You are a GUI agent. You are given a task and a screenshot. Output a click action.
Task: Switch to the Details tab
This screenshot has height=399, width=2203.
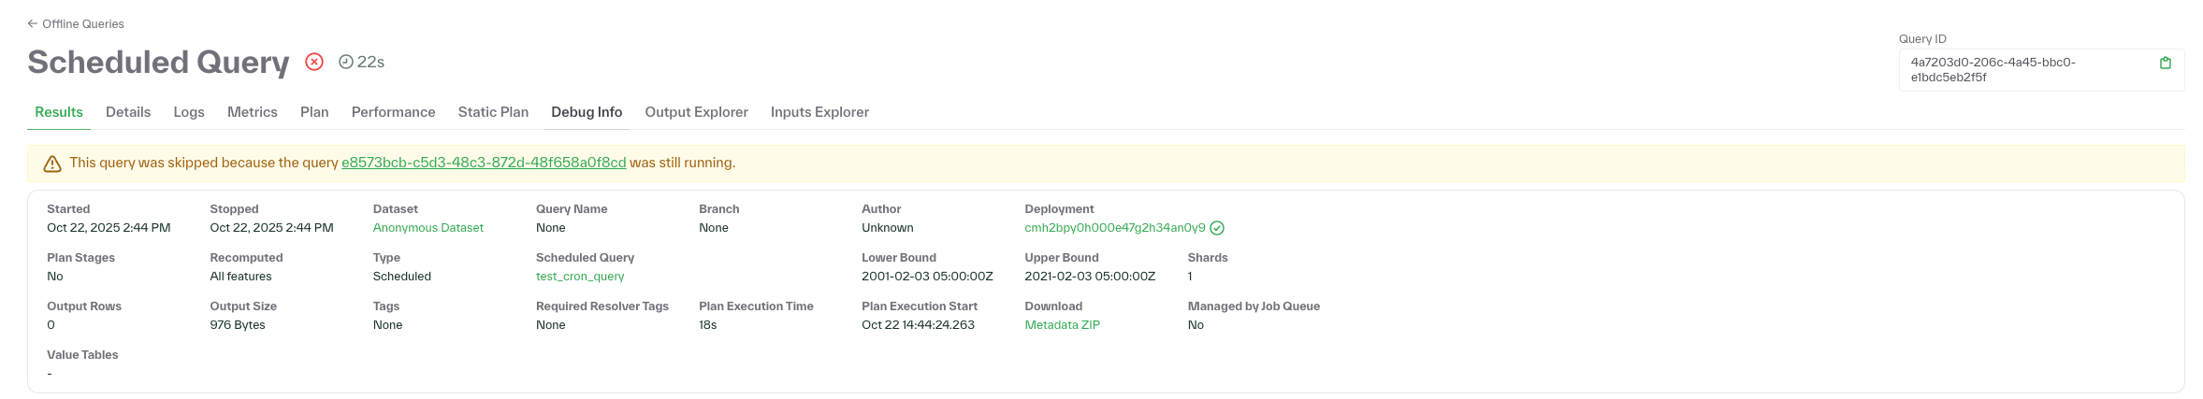[128, 112]
